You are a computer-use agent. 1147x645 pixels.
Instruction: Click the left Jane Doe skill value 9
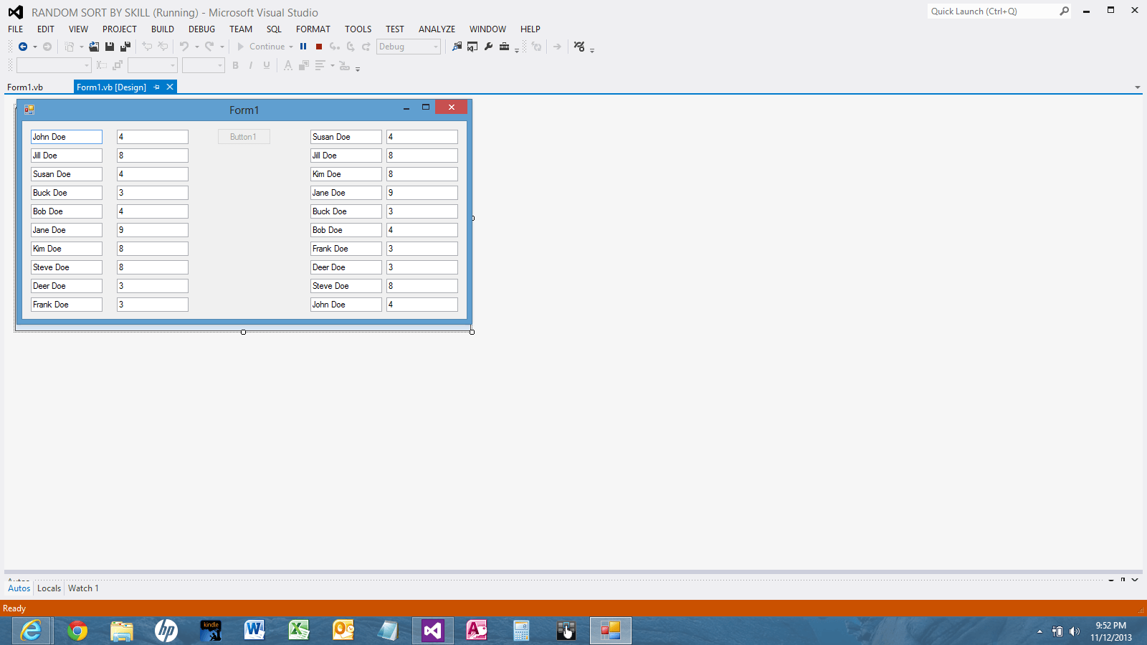[x=153, y=230]
